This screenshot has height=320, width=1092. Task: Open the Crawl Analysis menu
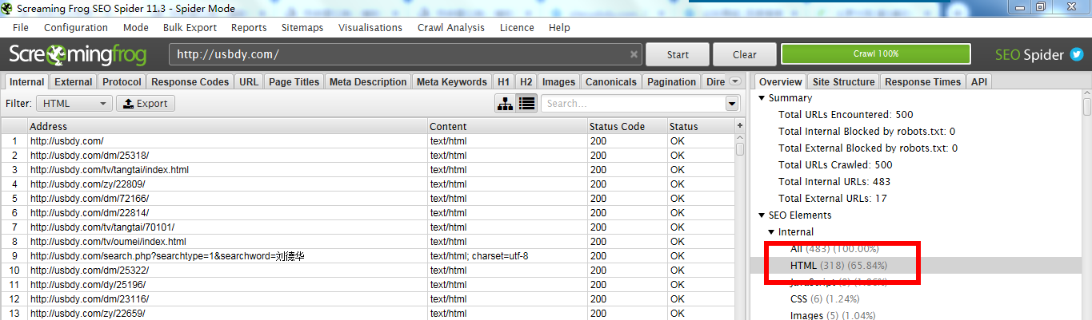point(451,27)
